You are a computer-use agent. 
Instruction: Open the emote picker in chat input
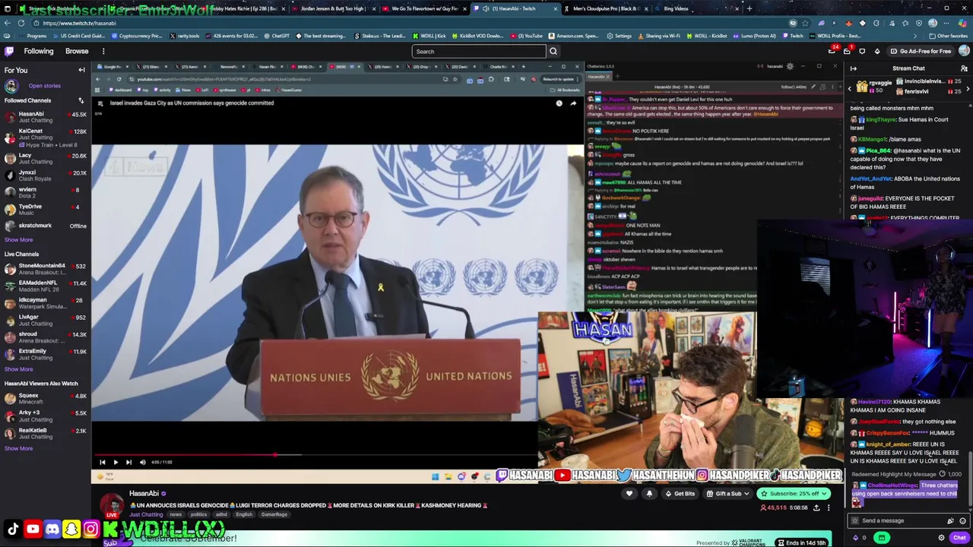pos(962,520)
